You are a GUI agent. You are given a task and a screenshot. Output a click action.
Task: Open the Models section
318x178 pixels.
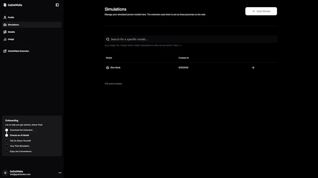[x=32, y=32]
